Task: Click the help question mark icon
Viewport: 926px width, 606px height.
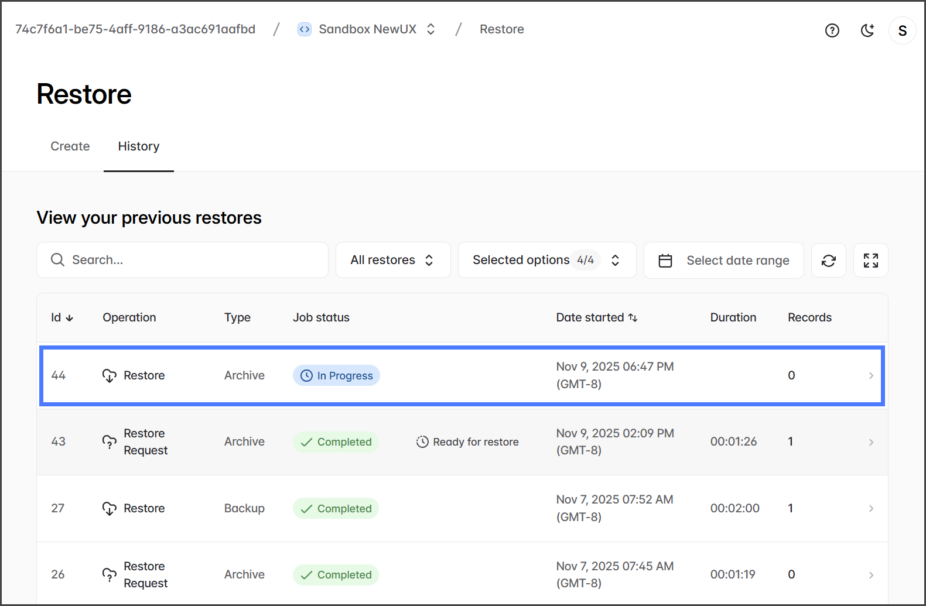Action: pos(832,30)
